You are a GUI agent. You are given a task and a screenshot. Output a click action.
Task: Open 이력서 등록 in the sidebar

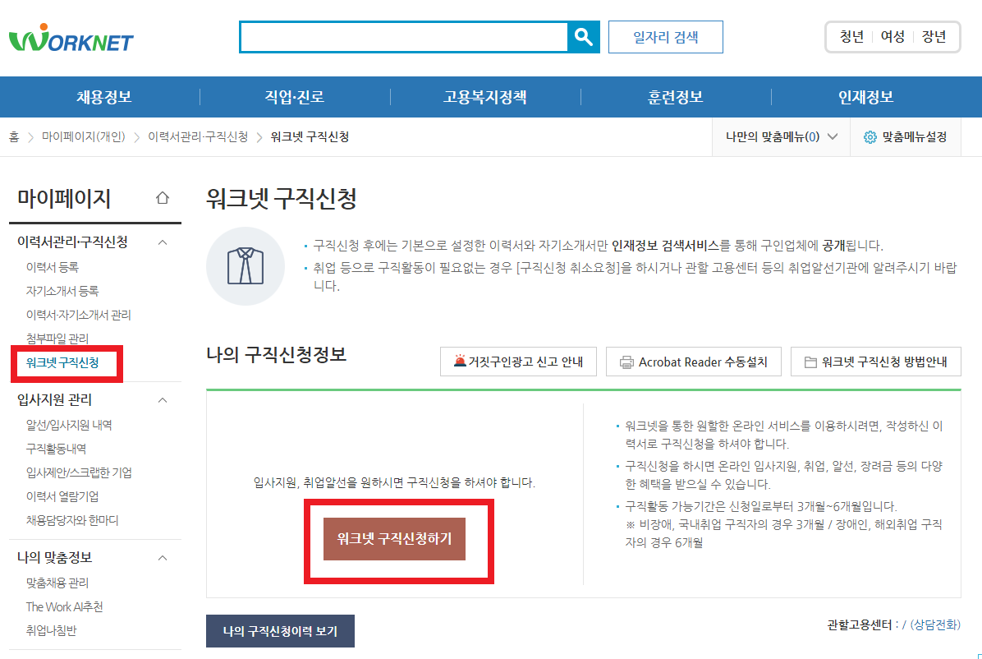click(x=52, y=267)
